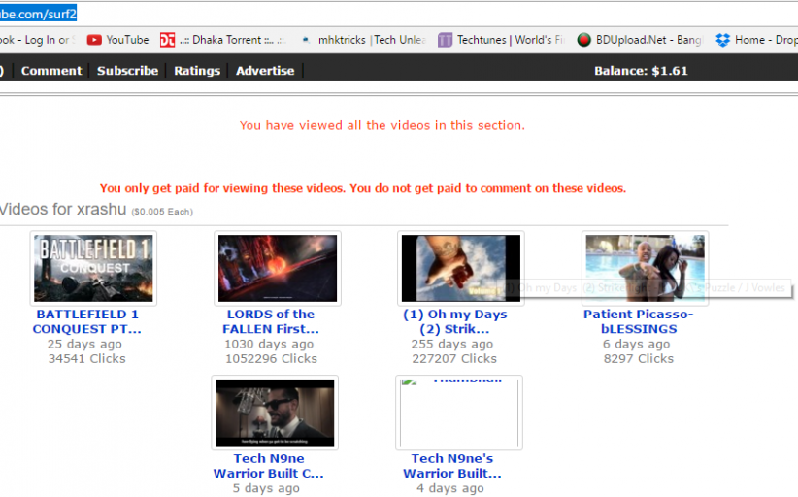
Task: Click the broken thumbnail for Tech N9ne's video
Action: 459,412
